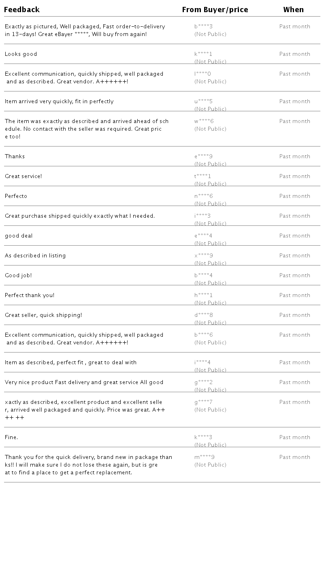Click the "Perfecto" feedback comment

pyautogui.click(x=16, y=196)
